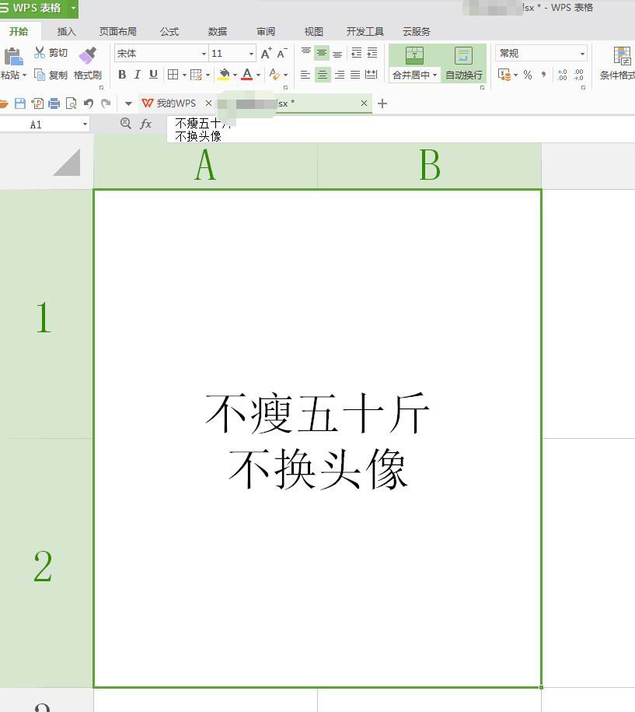The width and height of the screenshot is (635, 712).
Task: Toggle Bold formatting
Action: pos(122,75)
